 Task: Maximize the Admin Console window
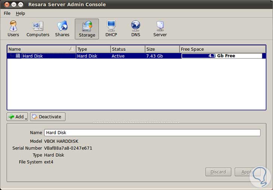point(21,4)
